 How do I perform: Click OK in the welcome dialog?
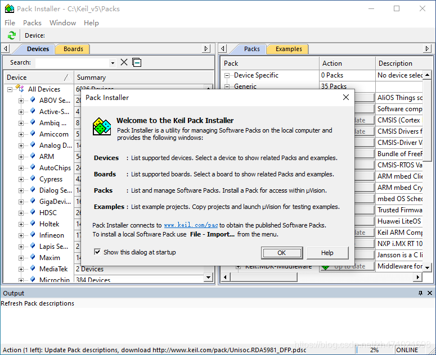tap(282, 253)
